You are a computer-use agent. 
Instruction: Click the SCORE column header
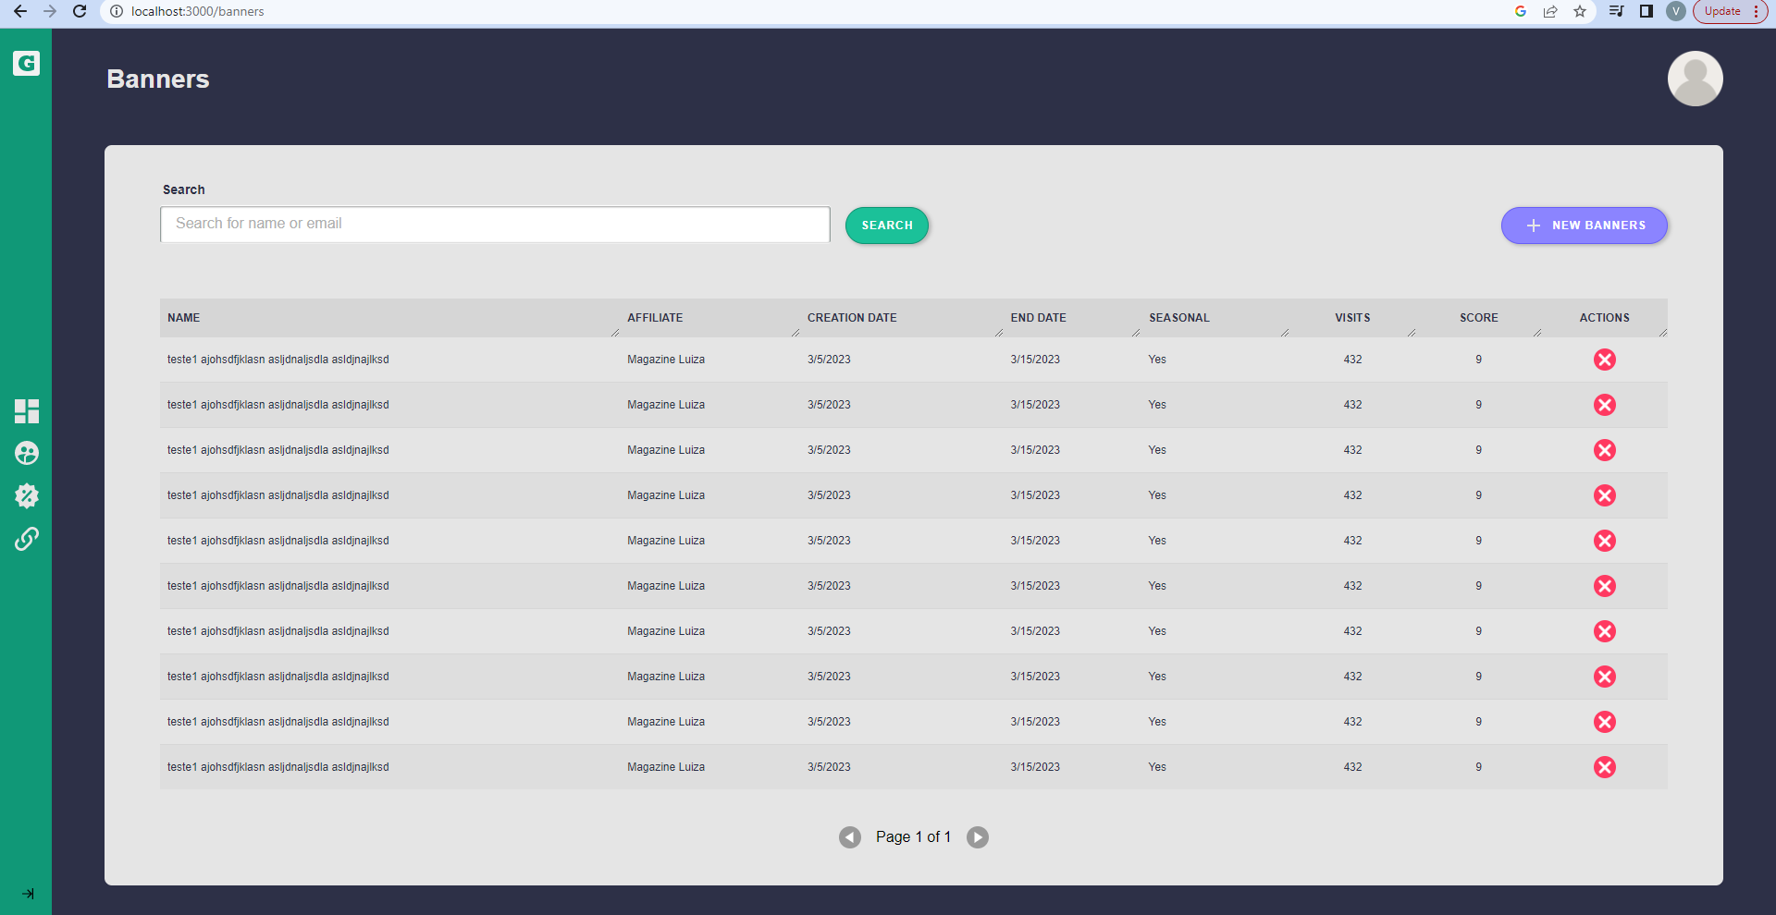click(1479, 318)
